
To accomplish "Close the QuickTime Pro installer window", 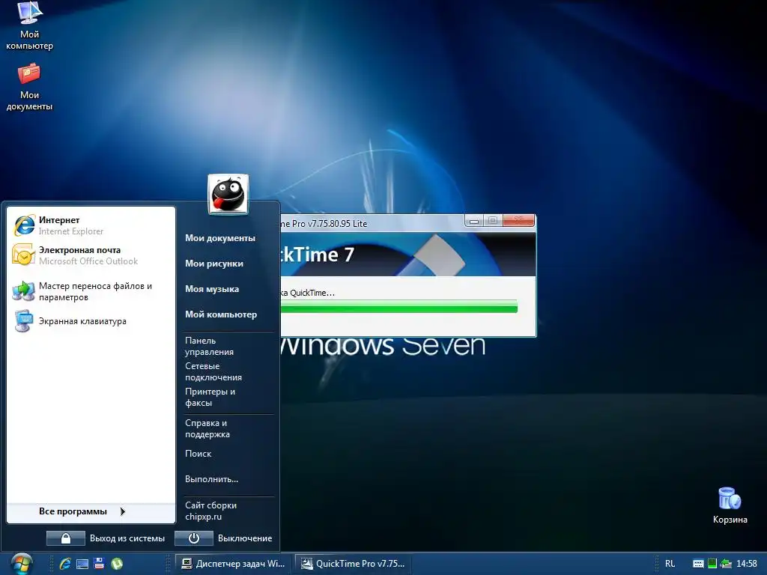I will click(x=518, y=221).
